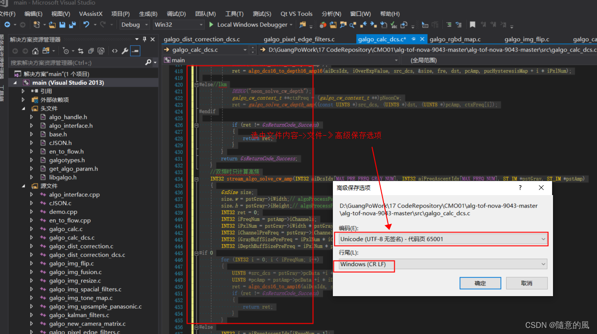Open Properties wrench icon in Solution Explorer
Screen dimensions: 597x334
point(125,51)
